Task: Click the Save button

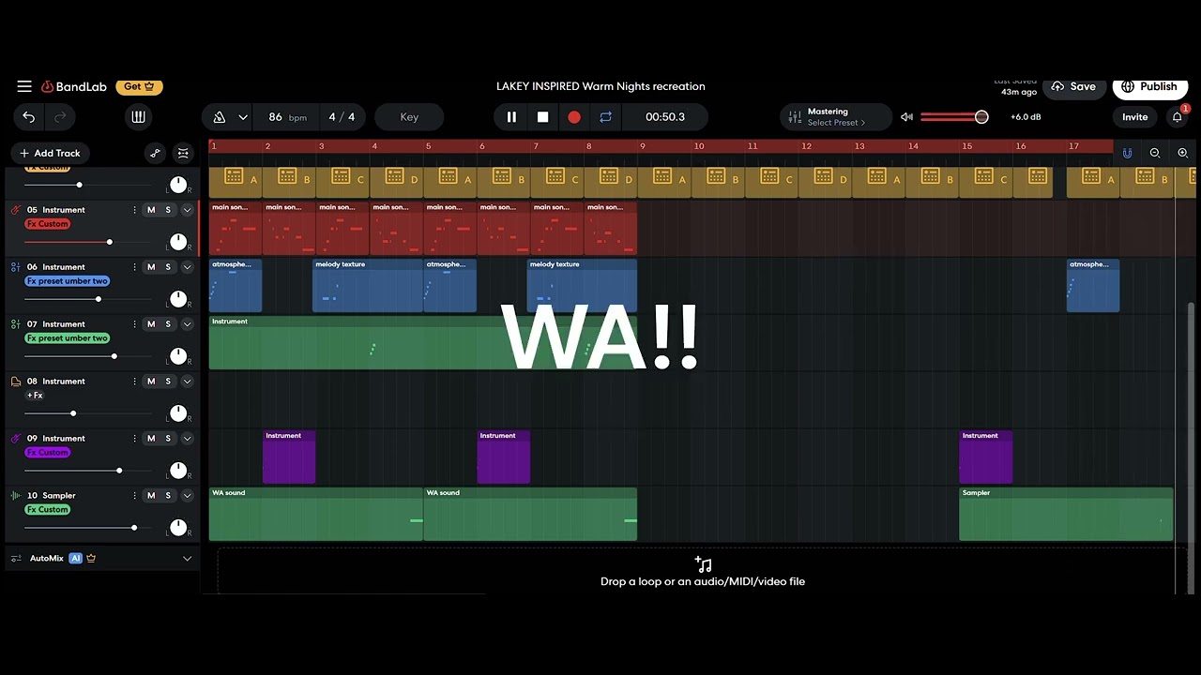Action: (x=1074, y=86)
